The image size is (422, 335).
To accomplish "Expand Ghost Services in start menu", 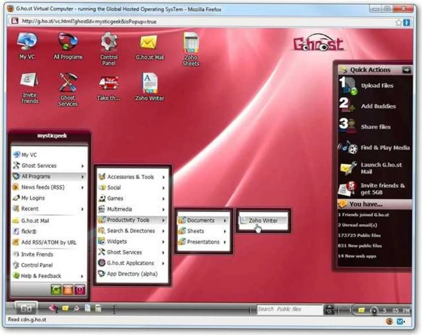I will [x=49, y=166].
